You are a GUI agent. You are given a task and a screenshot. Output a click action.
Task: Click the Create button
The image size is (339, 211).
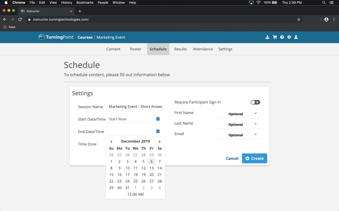[x=254, y=158]
